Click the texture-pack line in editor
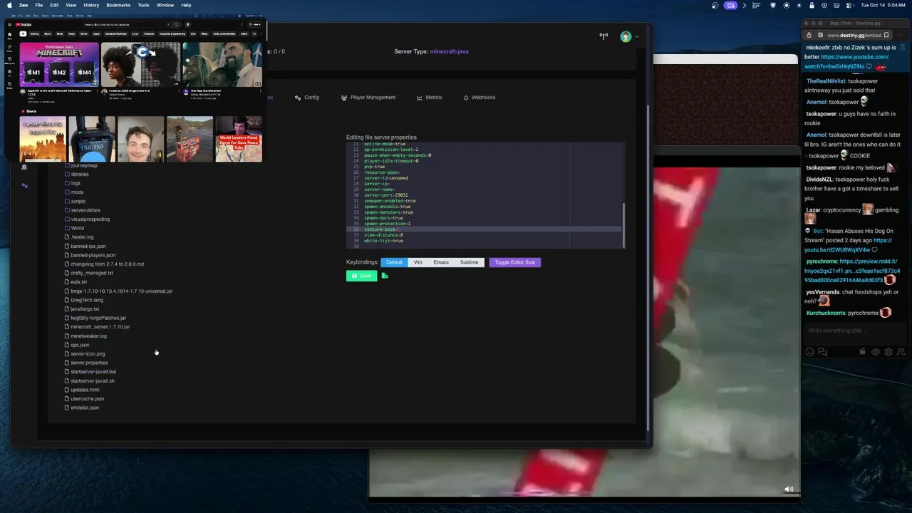The height and width of the screenshot is (513, 912). click(484, 229)
